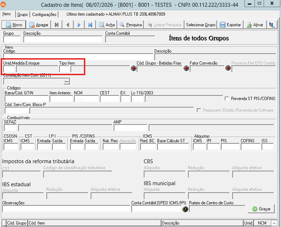Click the Ativar button
The image size is (281, 227).
(x=255, y=25)
